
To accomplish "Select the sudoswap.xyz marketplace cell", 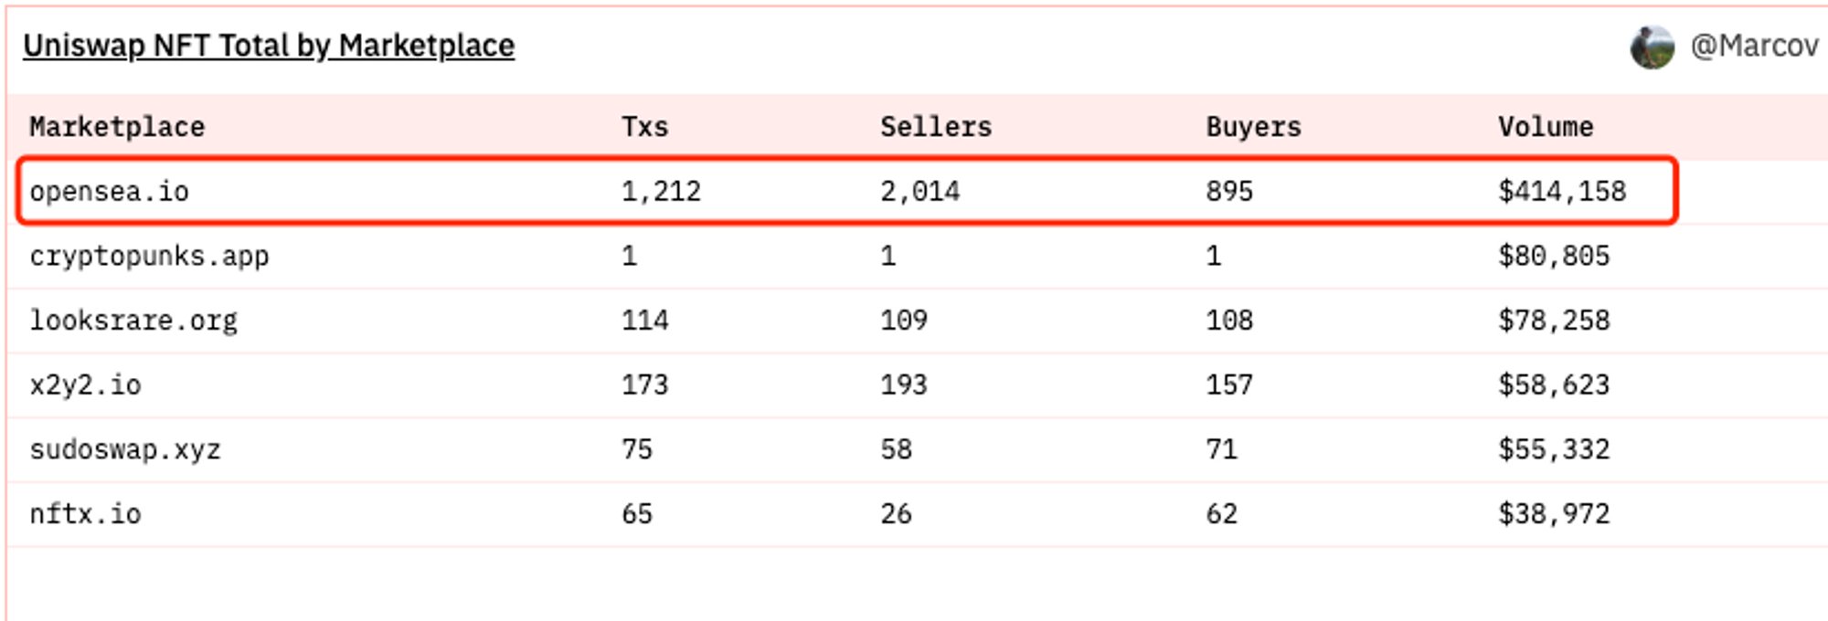I will [x=125, y=449].
